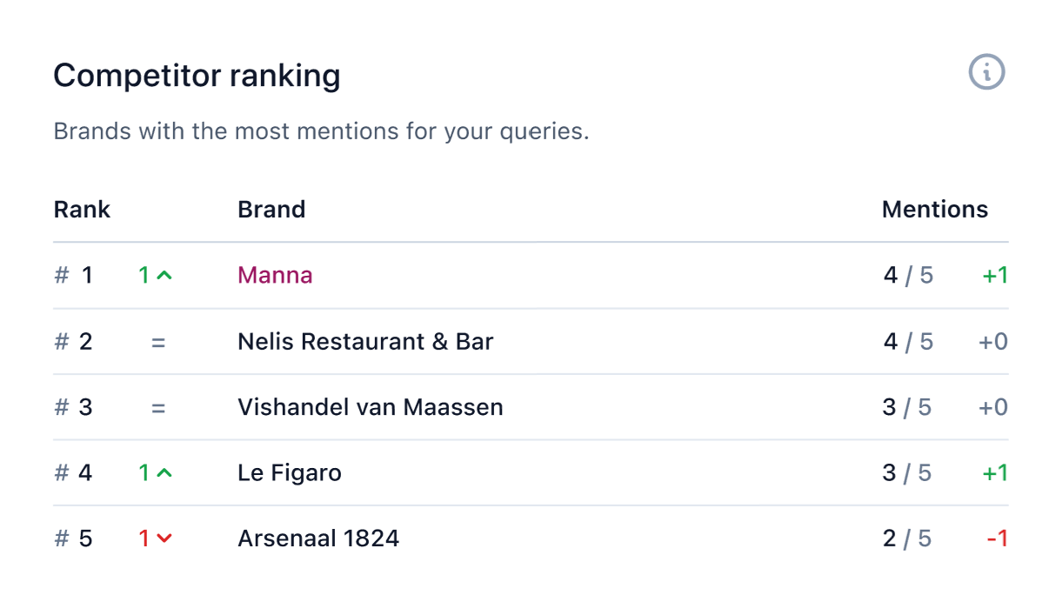Click the red down arrow beside Arsenaal 1824
Screen dimensions: 1056x602
164,539
